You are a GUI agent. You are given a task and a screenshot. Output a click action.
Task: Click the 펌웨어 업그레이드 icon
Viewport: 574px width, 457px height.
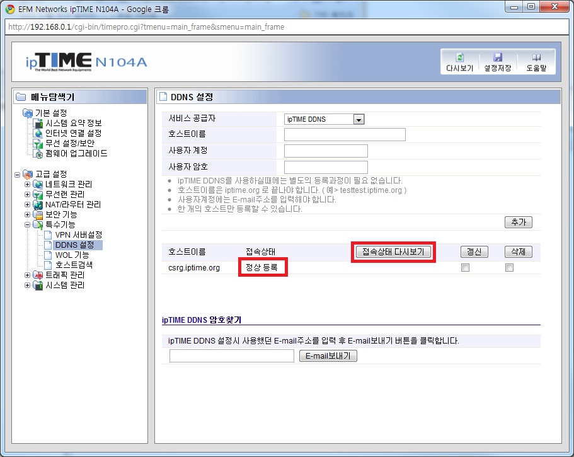click(x=38, y=153)
